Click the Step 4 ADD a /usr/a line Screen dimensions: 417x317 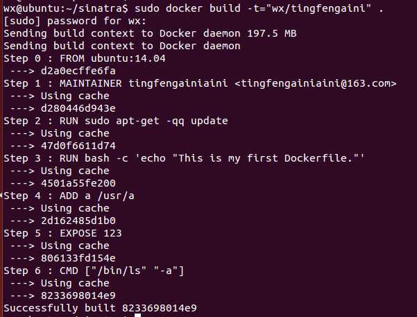click(x=69, y=196)
